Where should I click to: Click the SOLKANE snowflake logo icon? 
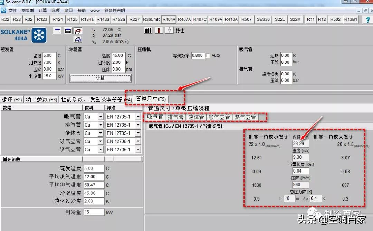[39, 35]
